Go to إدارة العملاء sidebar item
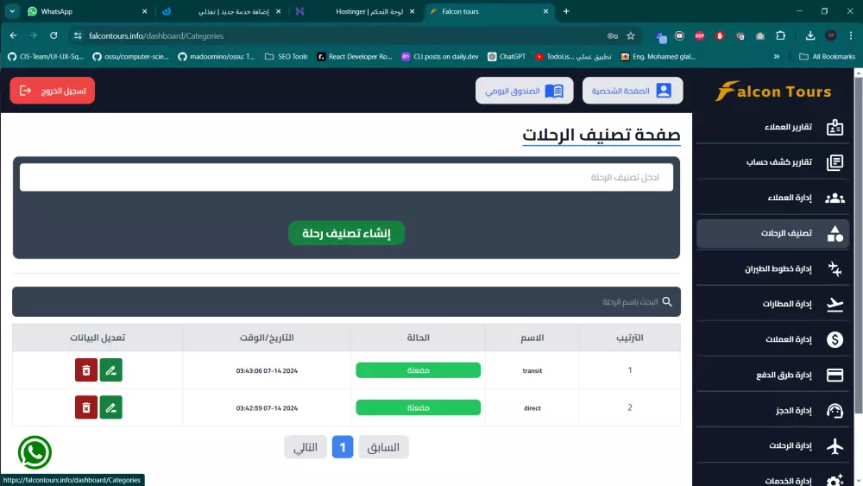 pos(772,198)
